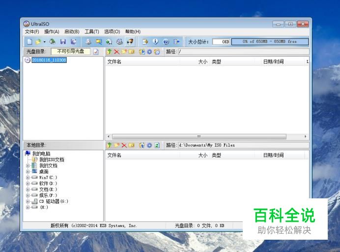The height and width of the screenshot is (252, 340).
Task: Open the 选项(O) menu
Action: [x=112, y=31]
